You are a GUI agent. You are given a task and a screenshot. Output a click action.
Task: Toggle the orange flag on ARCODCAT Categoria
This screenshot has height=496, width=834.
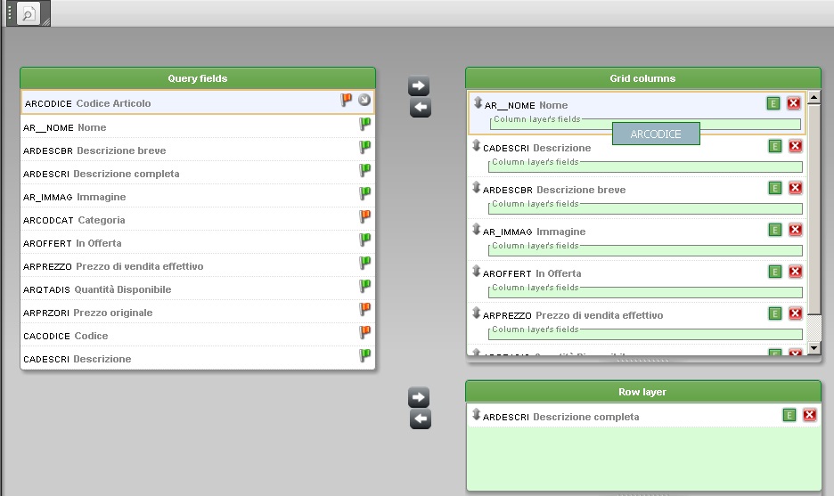[x=364, y=216]
